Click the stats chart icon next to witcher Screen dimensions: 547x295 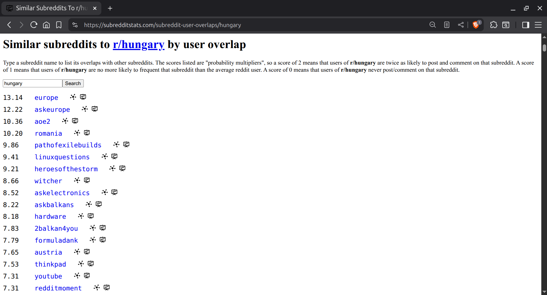click(87, 180)
